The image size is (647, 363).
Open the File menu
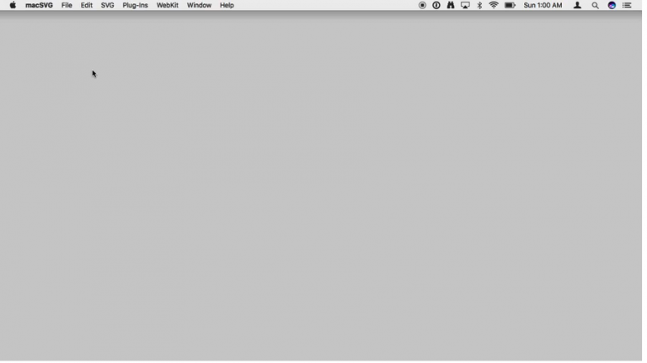(x=67, y=5)
